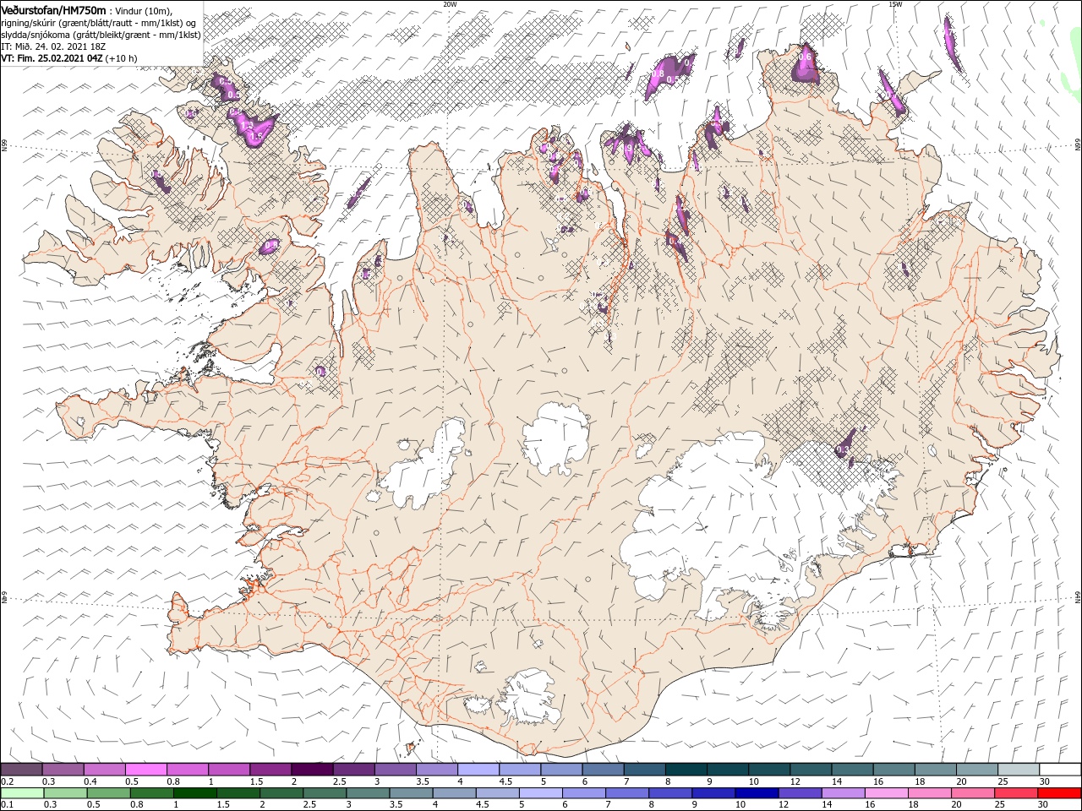Click the 20W longitude label
This screenshot has width=1082, height=811.
[x=450, y=3]
